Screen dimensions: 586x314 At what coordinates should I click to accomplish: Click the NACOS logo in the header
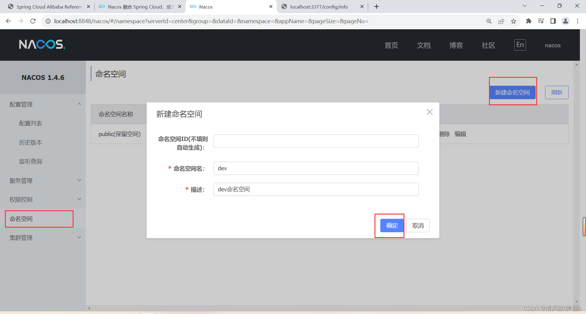pos(42,45)
